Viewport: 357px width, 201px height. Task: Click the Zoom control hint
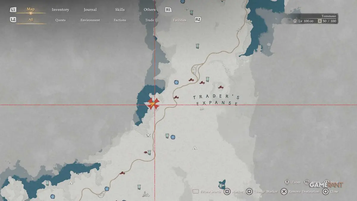click(x=293, y=182)
